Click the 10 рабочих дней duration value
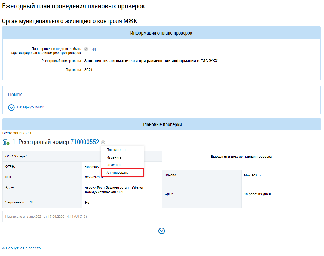This screenshot has width=324, height=256. [257, 194]
